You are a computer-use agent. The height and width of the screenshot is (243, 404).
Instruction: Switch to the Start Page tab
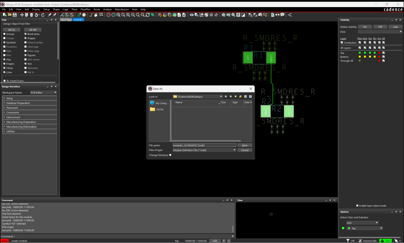tap(66, 19)
